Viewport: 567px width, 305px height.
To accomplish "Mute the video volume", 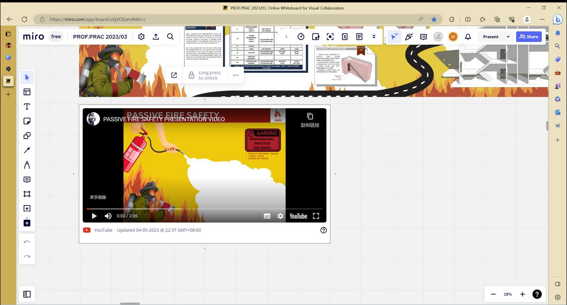I will point(108,216).
